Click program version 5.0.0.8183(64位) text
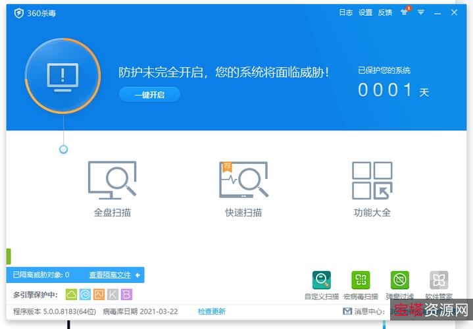 click(x=55, y=311)
